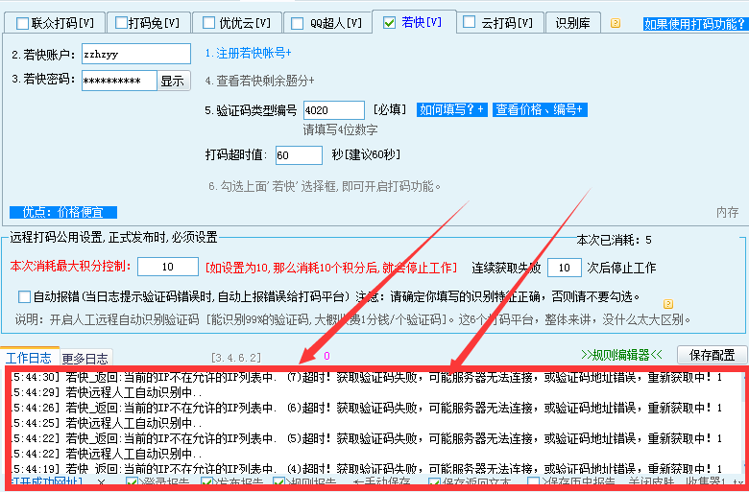Click the 查看价格、编号+ link
Screen dimensions: 749x492
[x=540, y=109]
